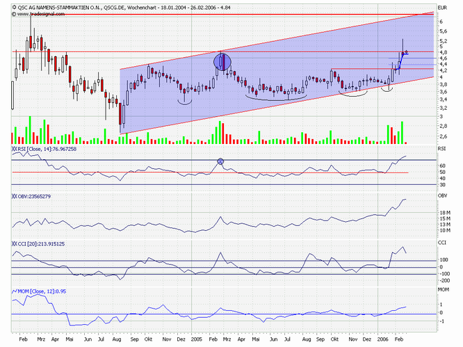The height and width of the screenshot is (347, 463).
Task: Click the 18 M value on the OBV axis
Action: (x=445, y=213)
